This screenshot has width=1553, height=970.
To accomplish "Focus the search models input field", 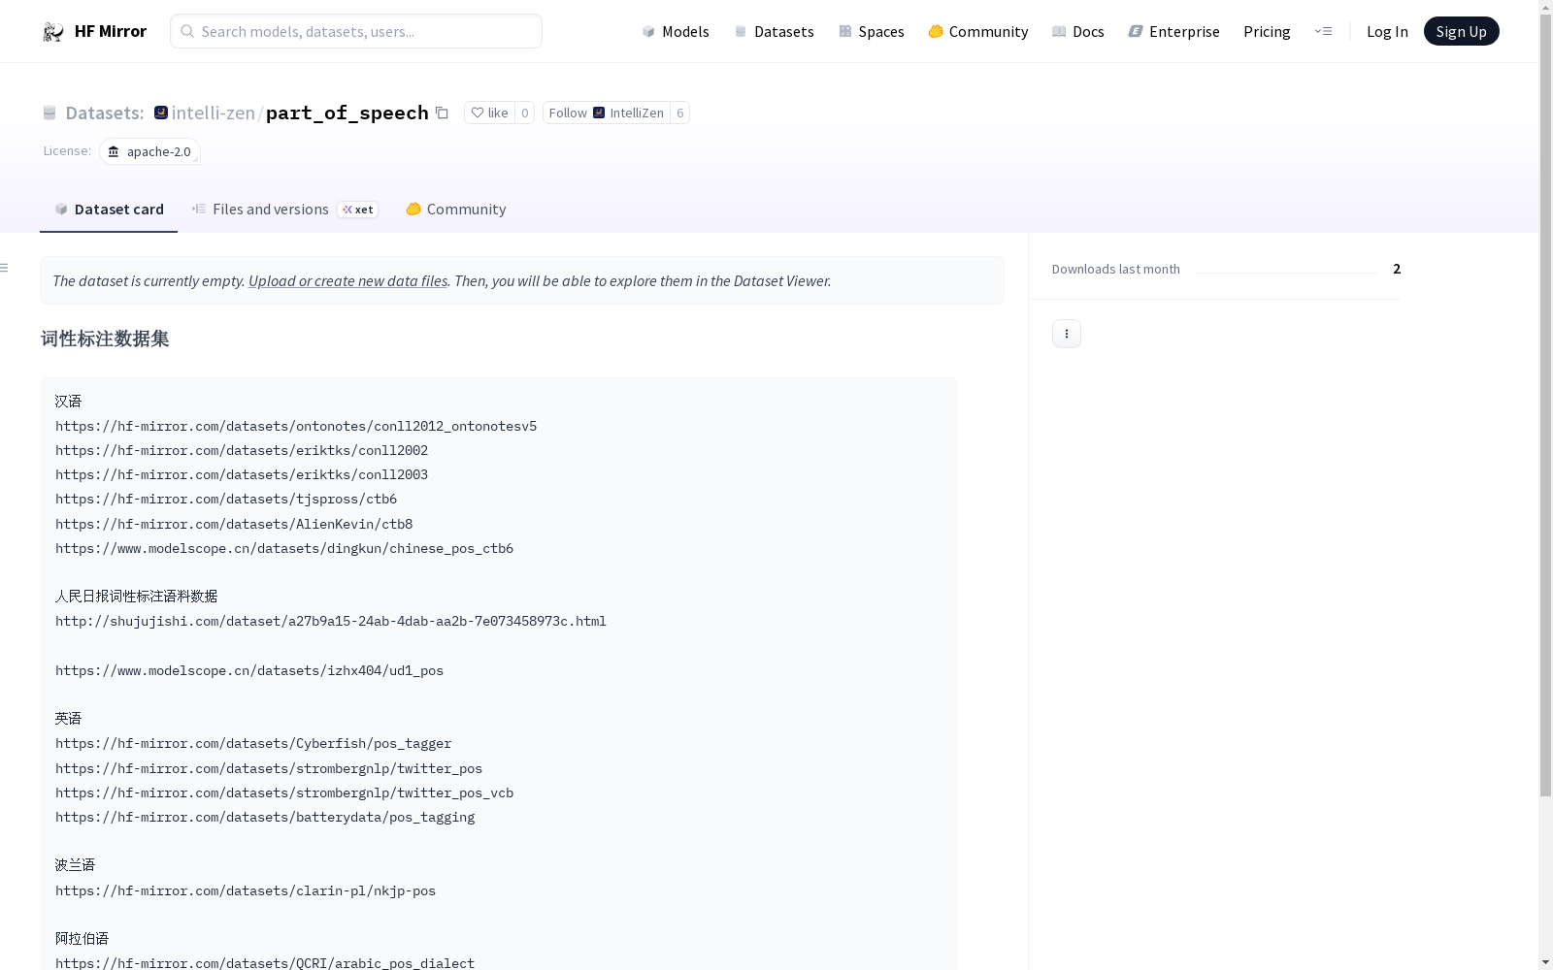I will click(356, 31).
